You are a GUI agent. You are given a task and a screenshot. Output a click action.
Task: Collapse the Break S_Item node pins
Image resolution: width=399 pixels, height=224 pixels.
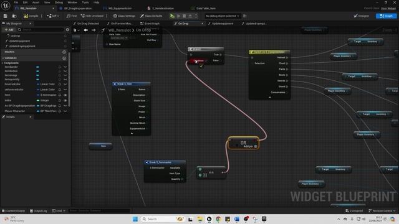[x=132, y=133]
